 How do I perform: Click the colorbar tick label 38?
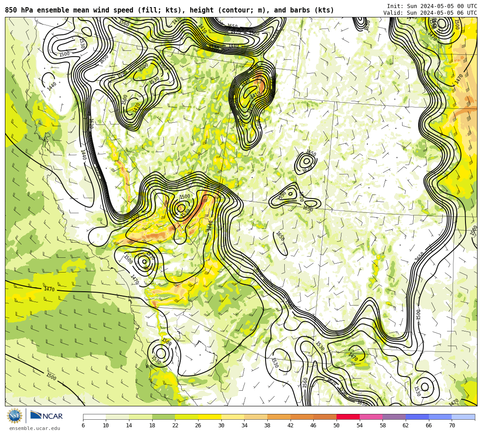tap(267, 426)
